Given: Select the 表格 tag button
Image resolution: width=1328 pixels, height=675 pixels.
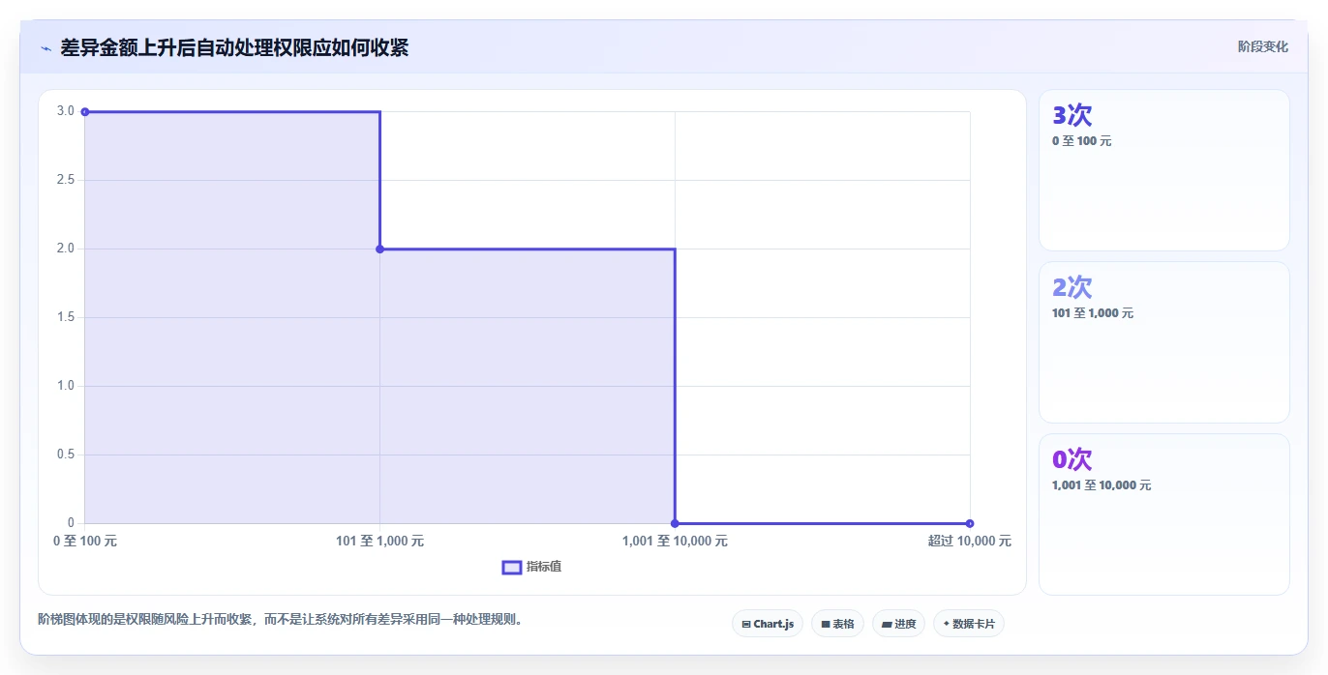Looking at the screenshot, I should click(837, 624).
